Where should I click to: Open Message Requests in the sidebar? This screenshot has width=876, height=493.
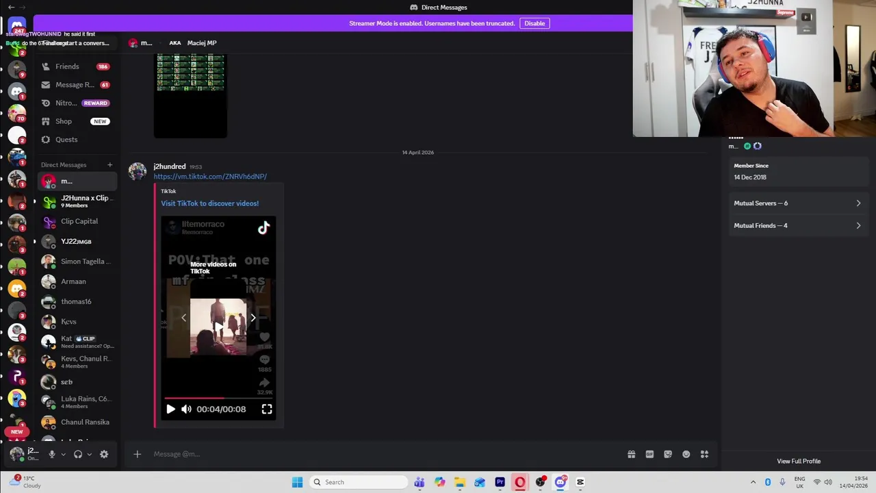[77, 85]
